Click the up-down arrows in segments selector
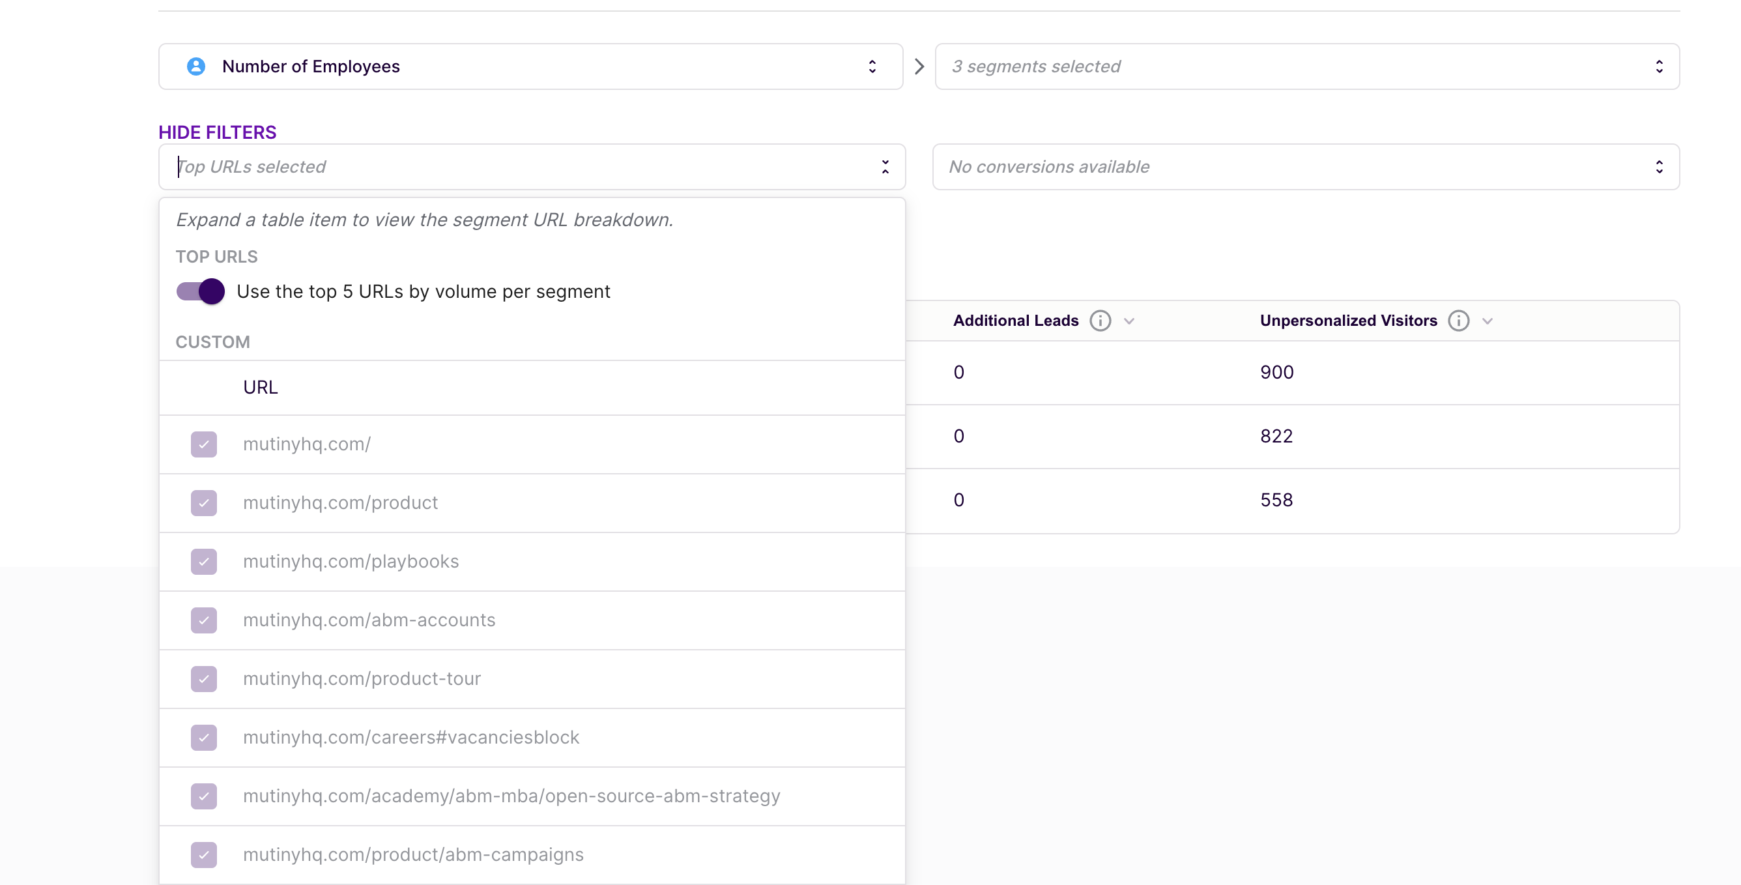 tap(1659, 66)
